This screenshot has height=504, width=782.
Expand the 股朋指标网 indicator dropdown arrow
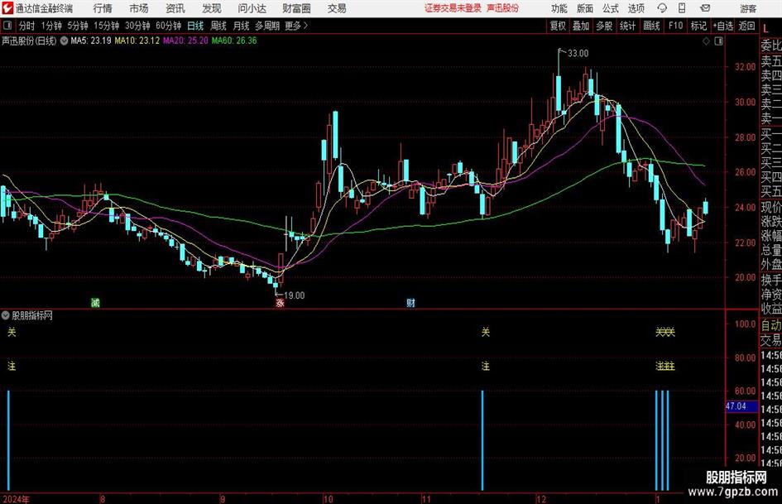point(6,315)
